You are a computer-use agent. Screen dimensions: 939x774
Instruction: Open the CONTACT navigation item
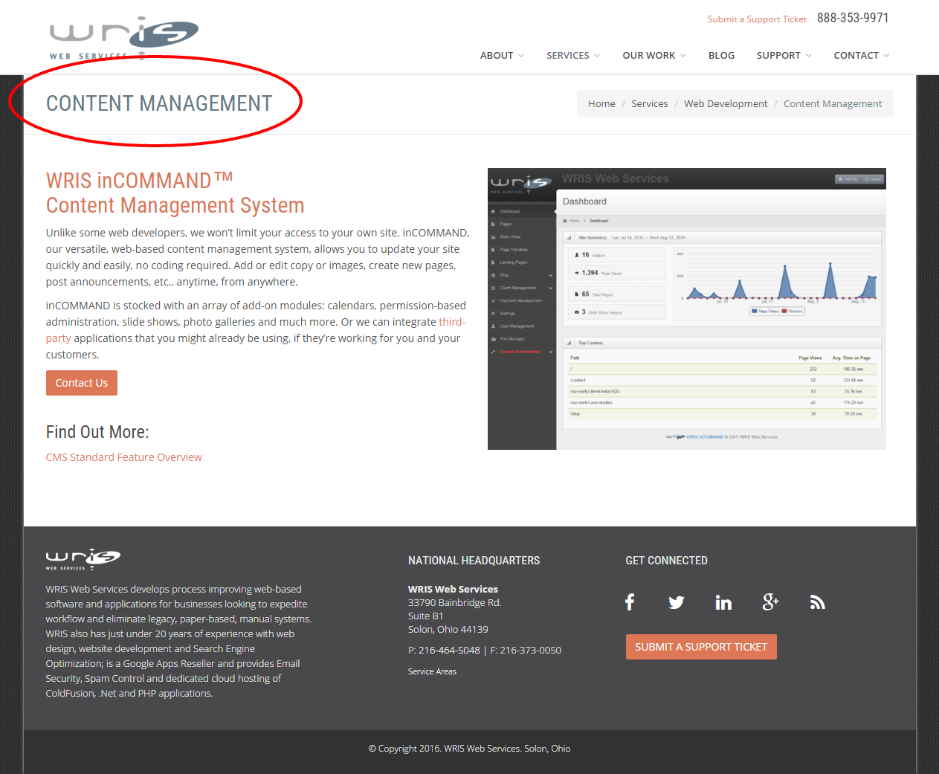856,56
